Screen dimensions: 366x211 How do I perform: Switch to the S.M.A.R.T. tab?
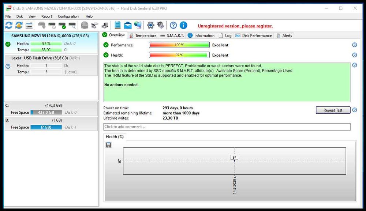coord(172,35)
